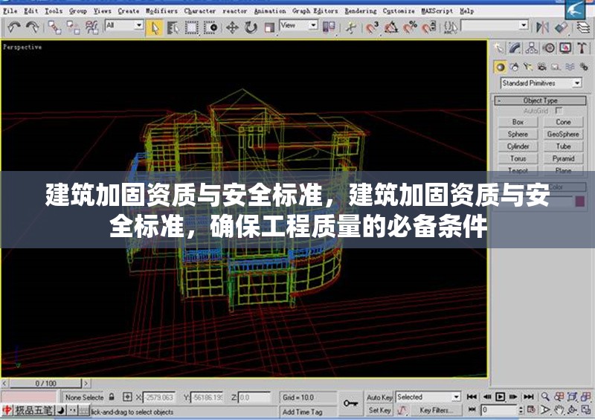Click Bind to Space Warp icon
Screen dimensions: 595x420
pyautogui.click(x=91, y=28)
